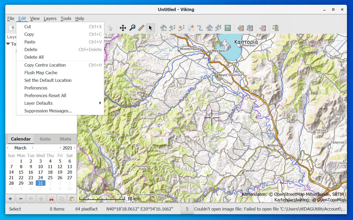Choose Cut from Edit menu
The width and height of the screenshot is (353, 220).
click(60, 27)
